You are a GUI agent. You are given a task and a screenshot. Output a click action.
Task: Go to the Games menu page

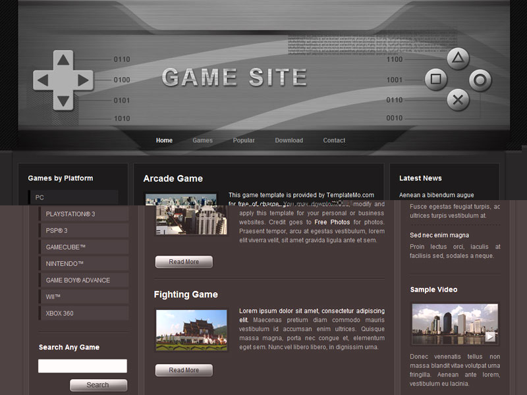[x=202, y=140]
